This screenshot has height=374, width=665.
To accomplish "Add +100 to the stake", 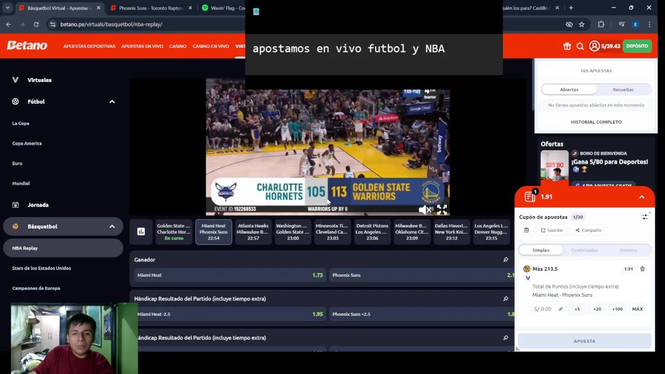I will tap(617, 309).
